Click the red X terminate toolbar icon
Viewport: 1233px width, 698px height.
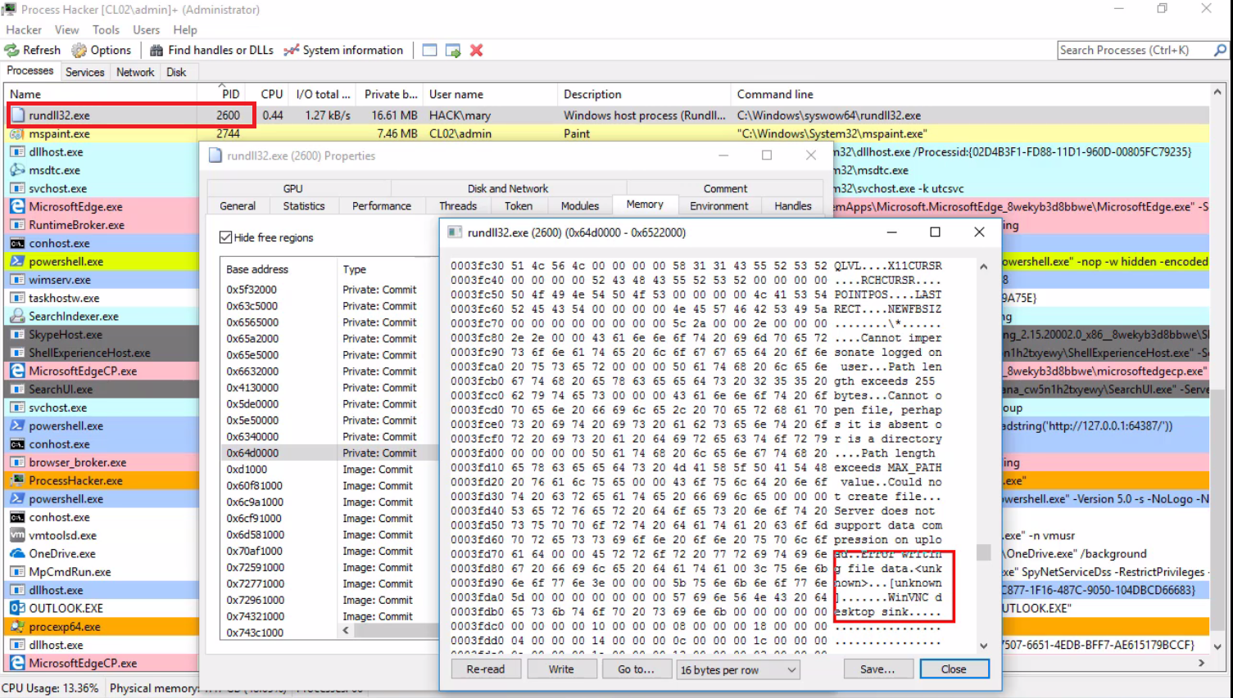[476, 50]
